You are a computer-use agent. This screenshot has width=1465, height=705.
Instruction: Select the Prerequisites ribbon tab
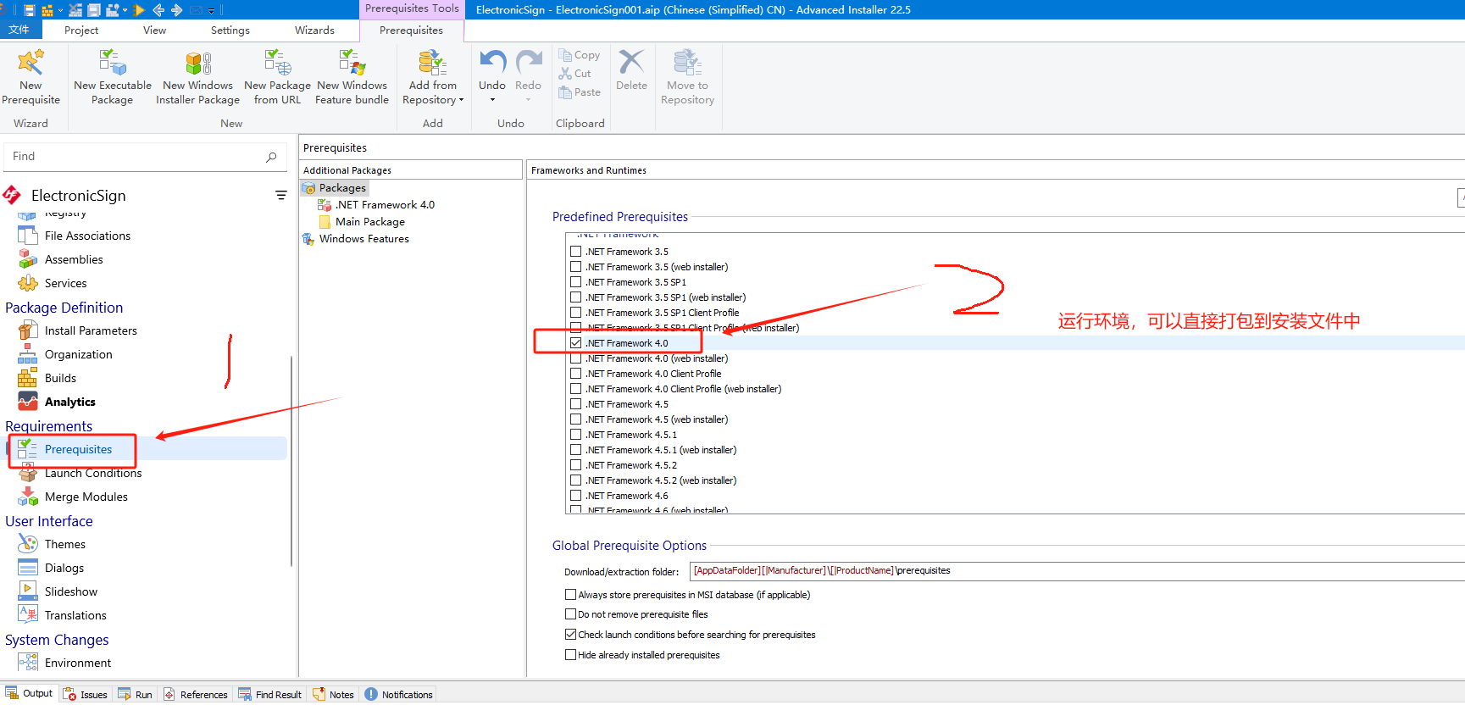pyautogui.click(x=411, y=30)
